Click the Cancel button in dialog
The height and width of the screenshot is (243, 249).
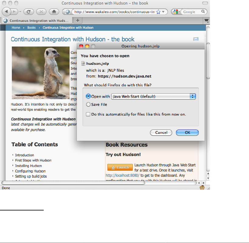(x=161, y=133)
